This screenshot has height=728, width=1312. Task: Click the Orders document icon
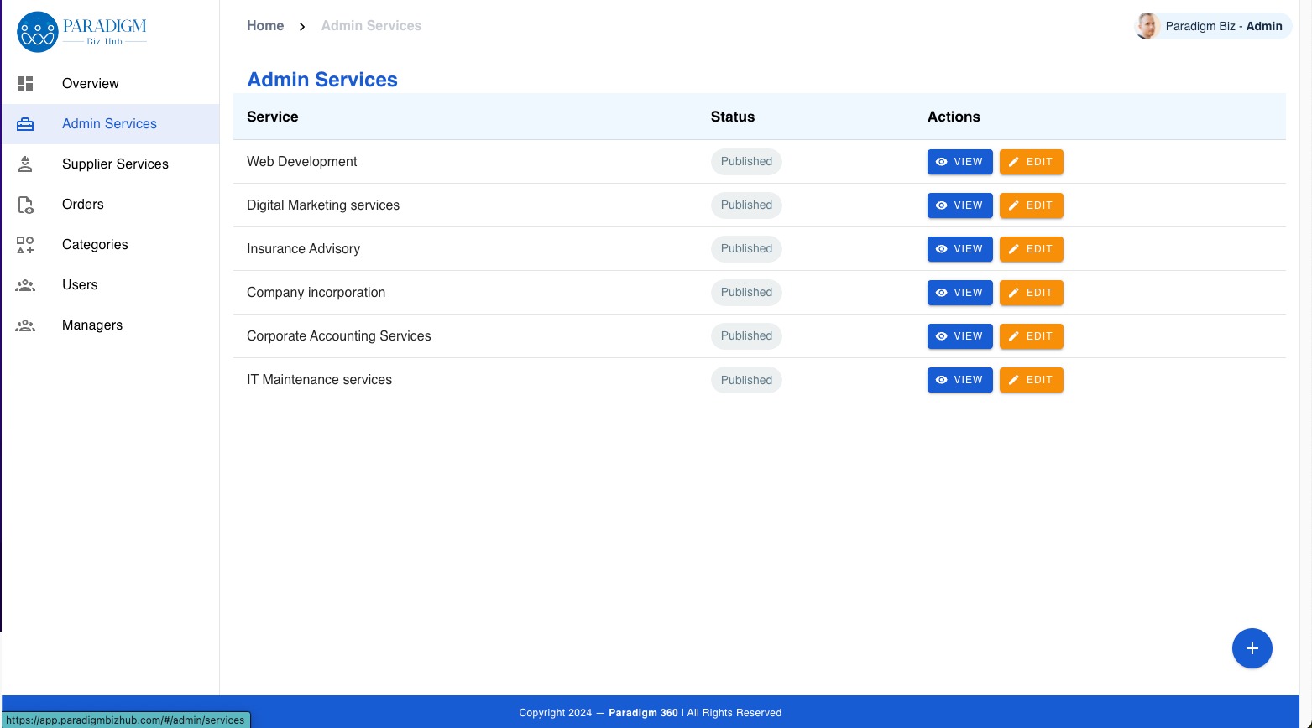25,205
